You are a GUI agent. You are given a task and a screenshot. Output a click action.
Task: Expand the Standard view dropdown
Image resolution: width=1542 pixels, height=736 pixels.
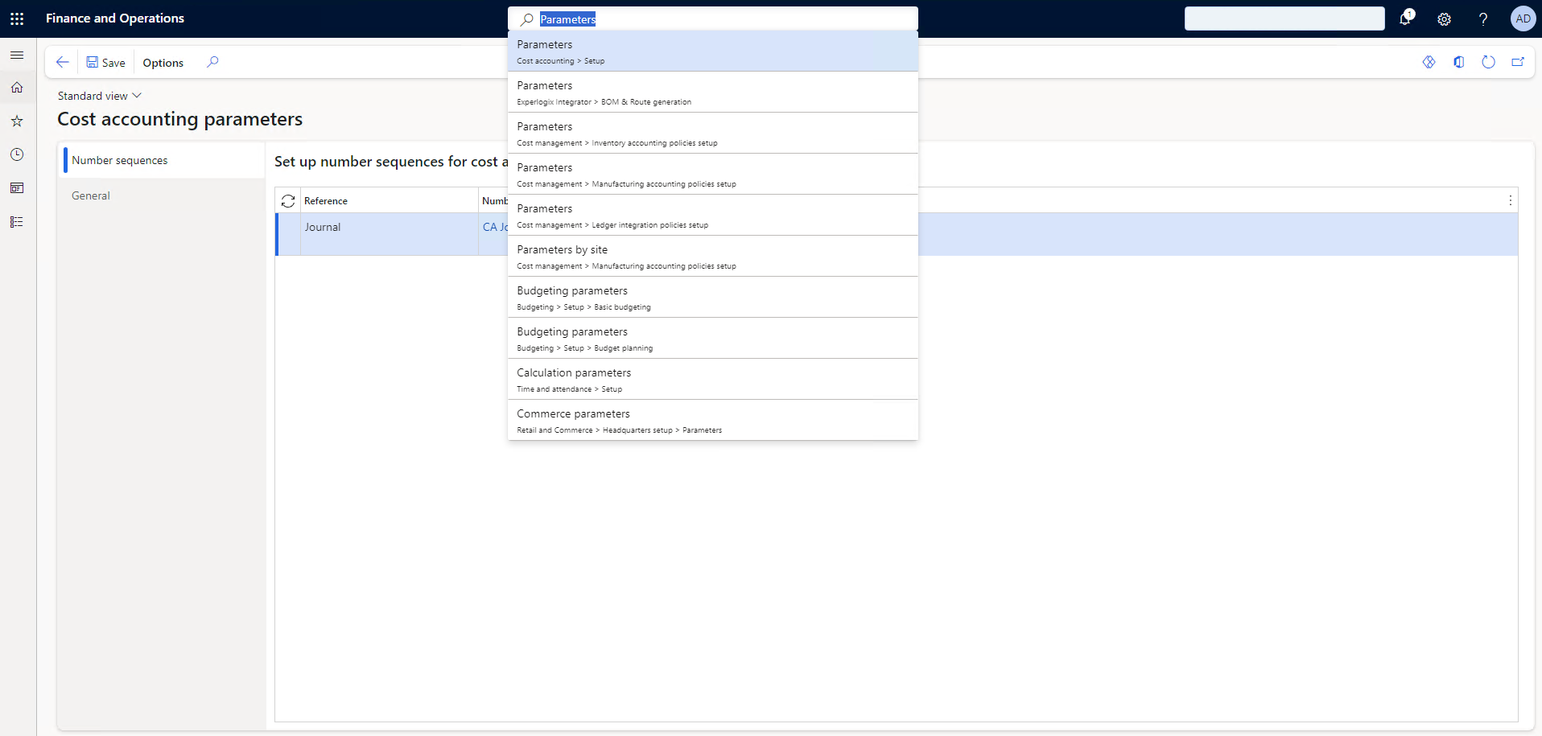(100, 96)
